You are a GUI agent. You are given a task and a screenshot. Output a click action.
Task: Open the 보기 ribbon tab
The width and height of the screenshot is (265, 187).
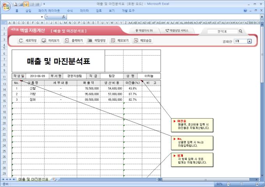[x=112, y=11]
